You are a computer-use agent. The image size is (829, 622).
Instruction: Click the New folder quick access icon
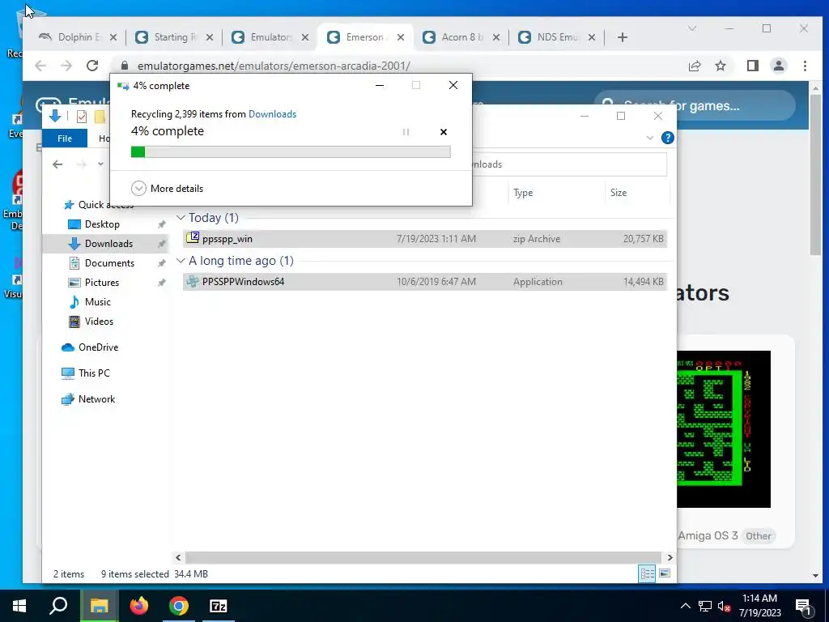point(100,117)
